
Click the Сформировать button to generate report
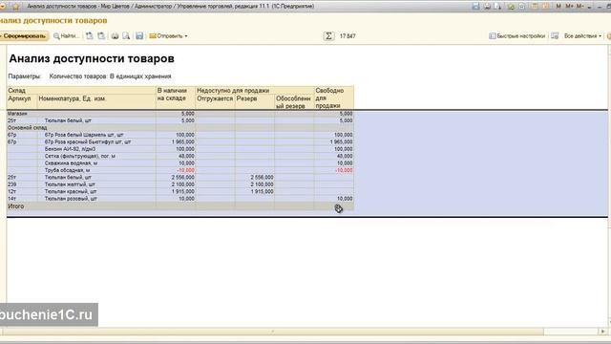[24, 36]
